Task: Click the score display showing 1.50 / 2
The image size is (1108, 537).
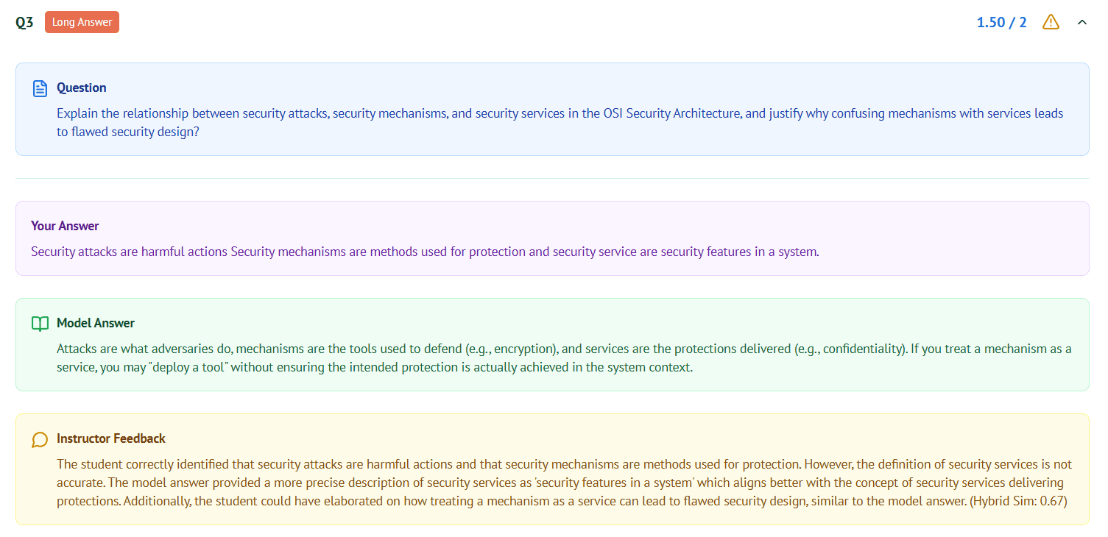Action: (x=1001, y=22)
